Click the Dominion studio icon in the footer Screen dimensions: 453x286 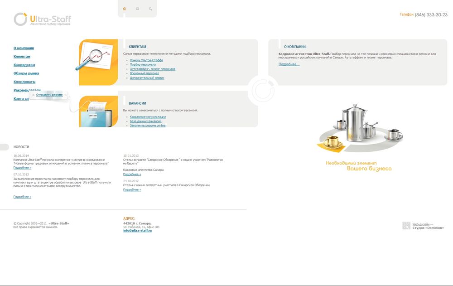[406, 226]
